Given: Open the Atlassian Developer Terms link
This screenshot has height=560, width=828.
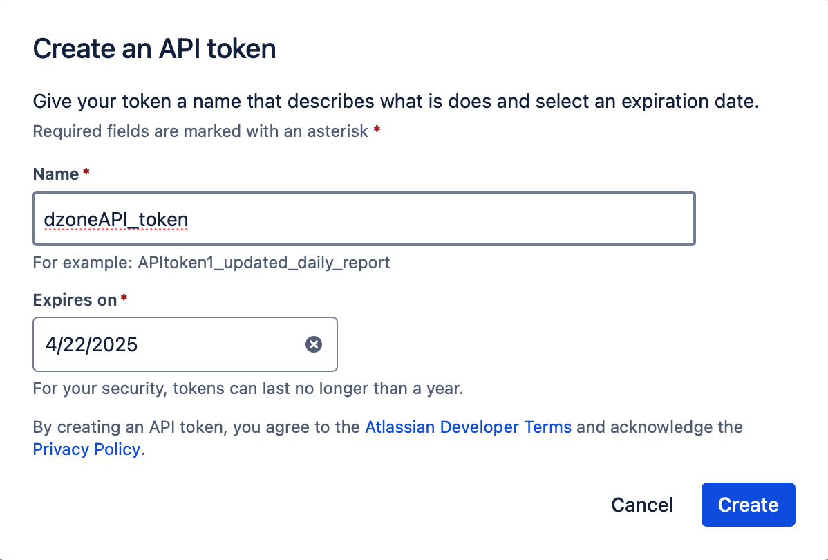Looking at the screenshot, I should 468,427.
